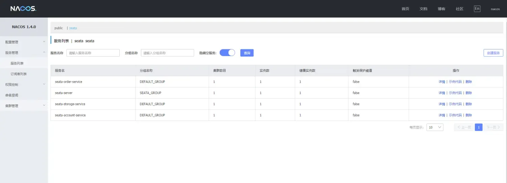507x183 pixels.
Task: Open 详情 for seata-server
Action: (442, 93)
